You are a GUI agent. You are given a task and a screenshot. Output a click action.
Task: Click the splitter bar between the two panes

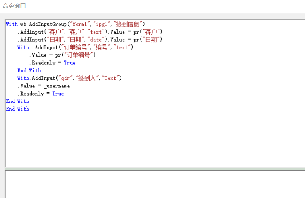(155, 169)
